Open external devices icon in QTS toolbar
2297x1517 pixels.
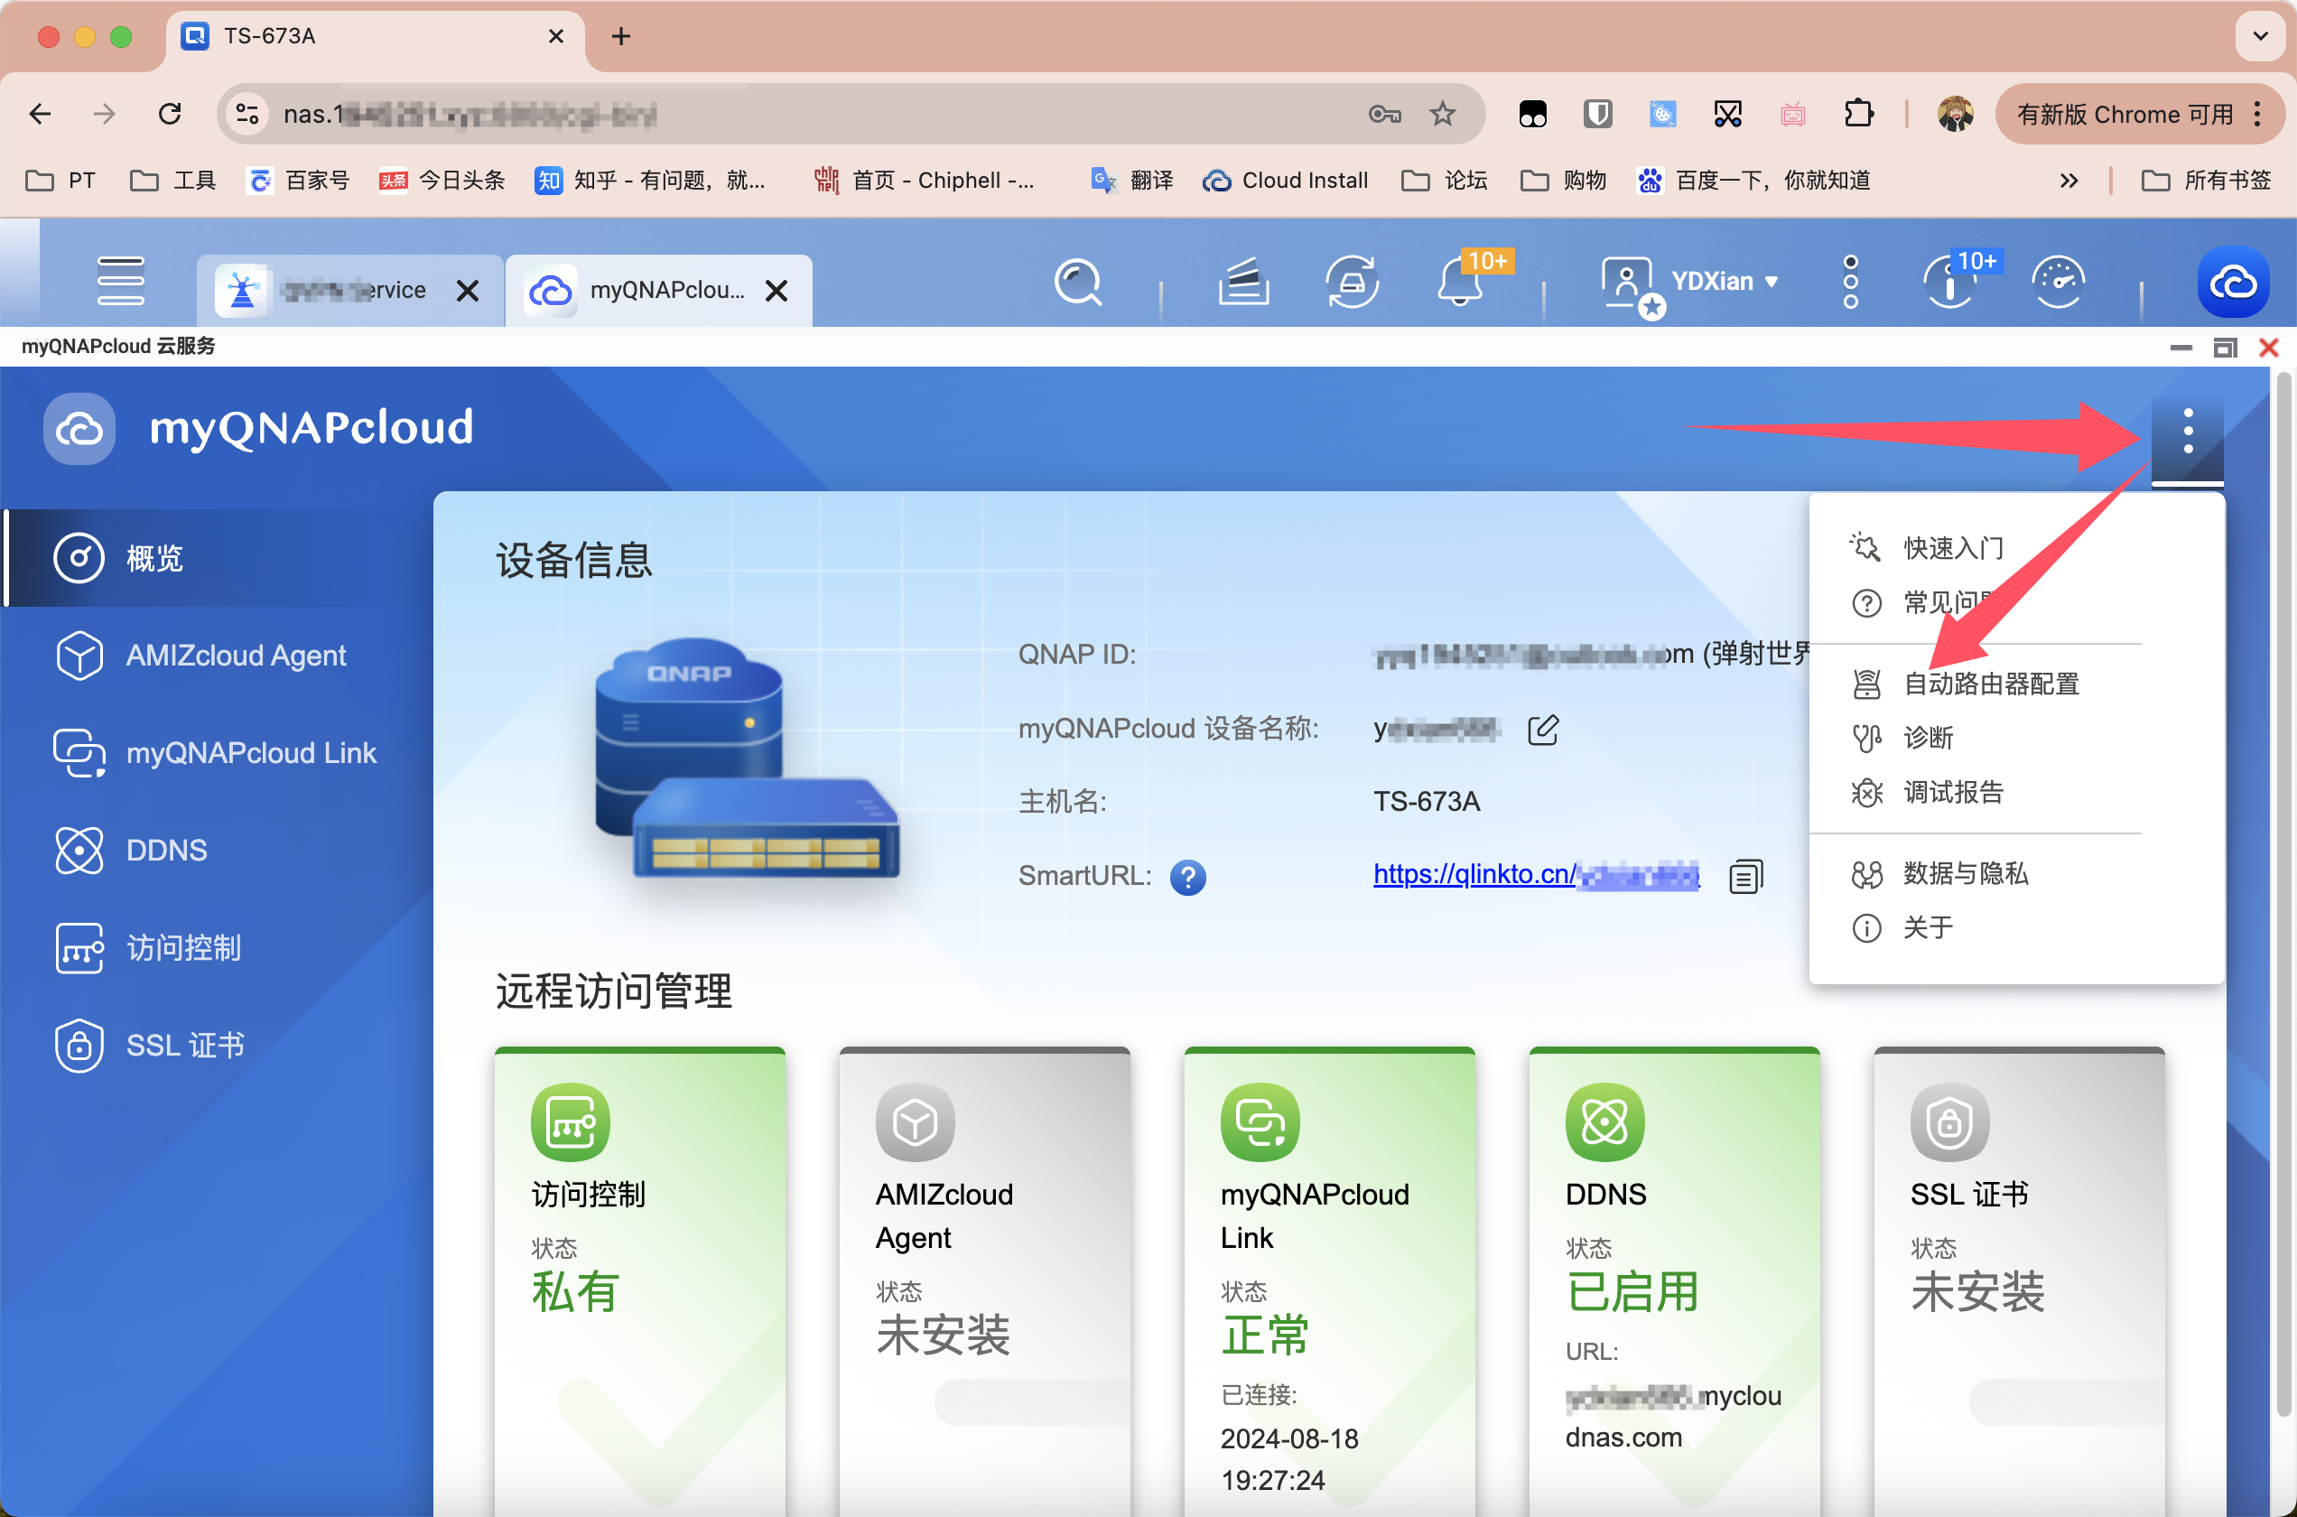[x=1352, y=282]
